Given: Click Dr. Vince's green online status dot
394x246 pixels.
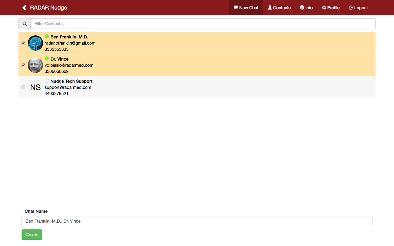Looking at the screenshot, I should pos(47,58).
